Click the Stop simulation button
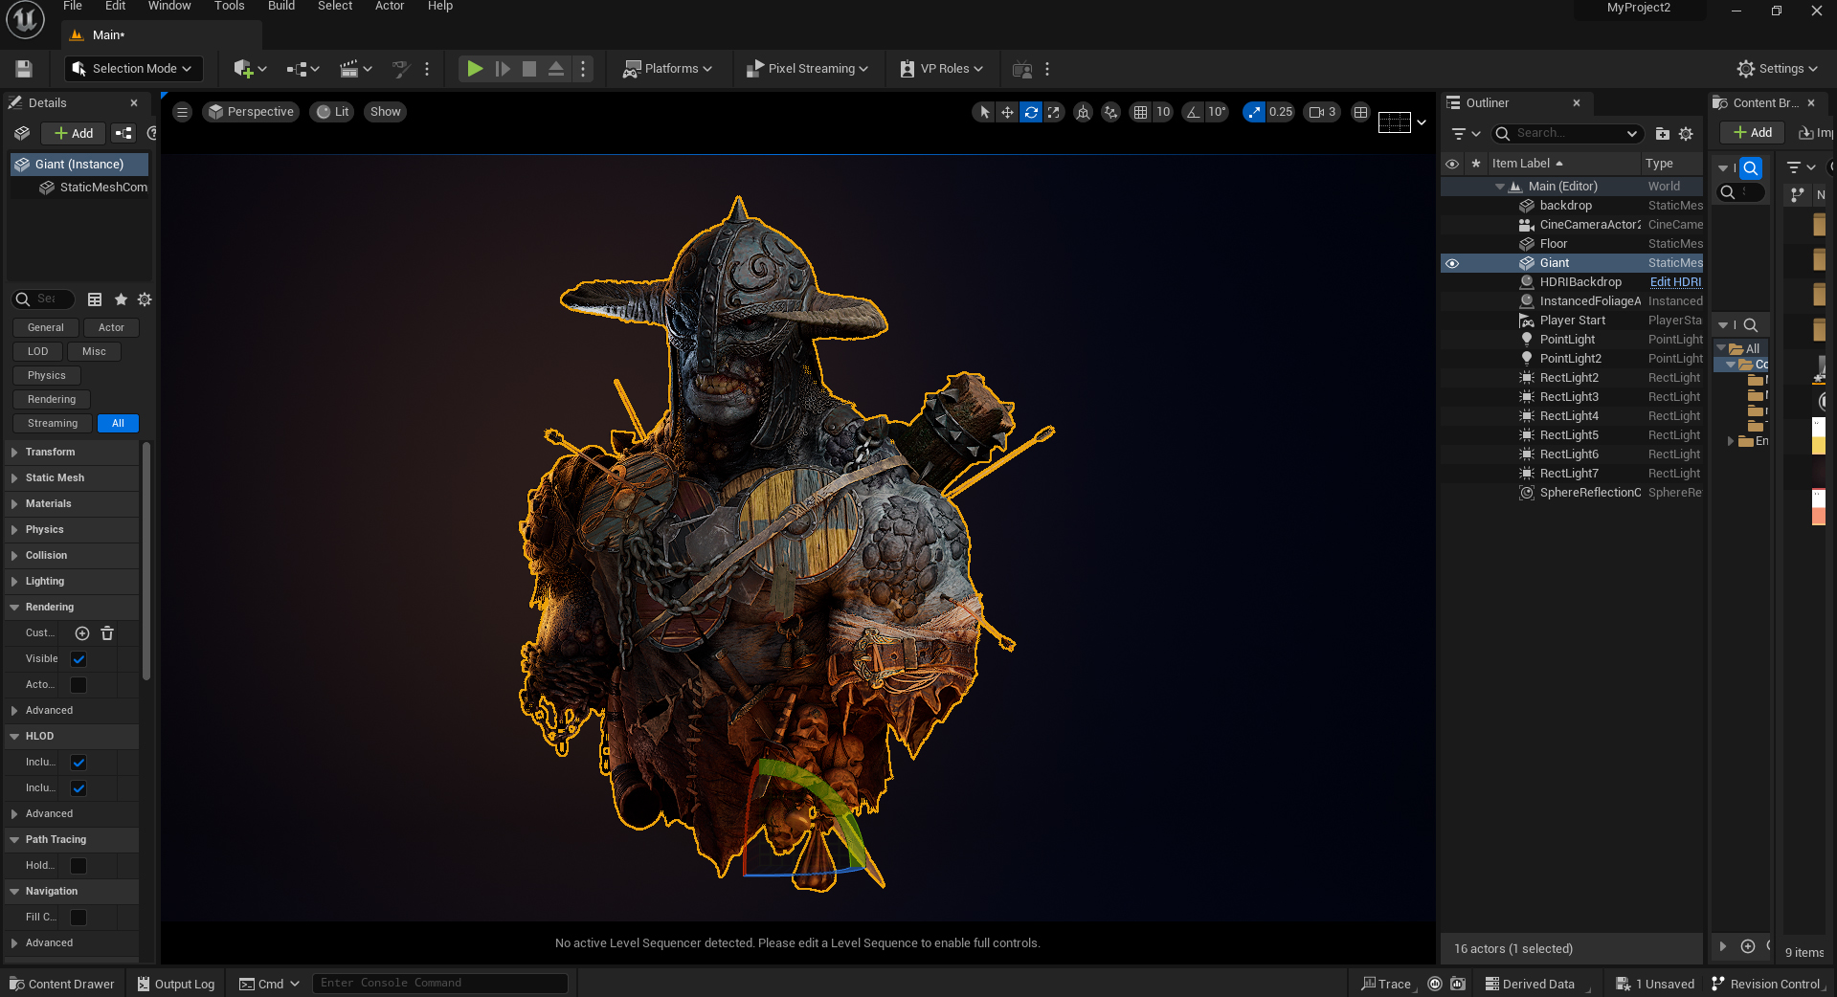The image size is (1837, 997). (x=528, y=69)
